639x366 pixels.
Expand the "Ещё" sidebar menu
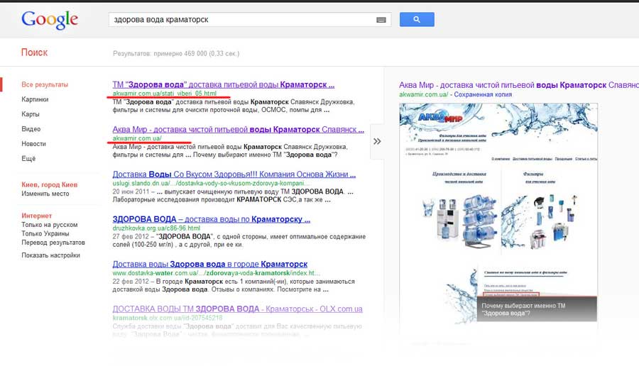coord(28,158)
